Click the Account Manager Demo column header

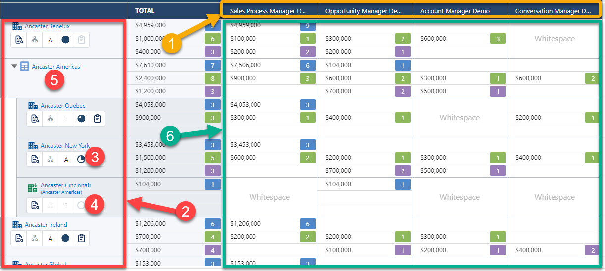coord(454,11)
